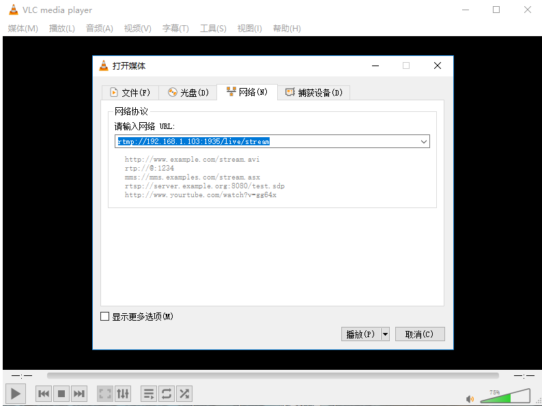Viewport: 542px width, 406px height.
Task: Open extended settings equalizer icon
Action: click(123, 394)
